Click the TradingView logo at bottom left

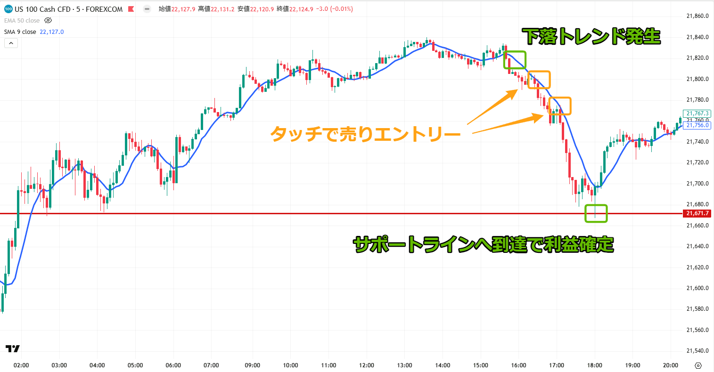13,348
